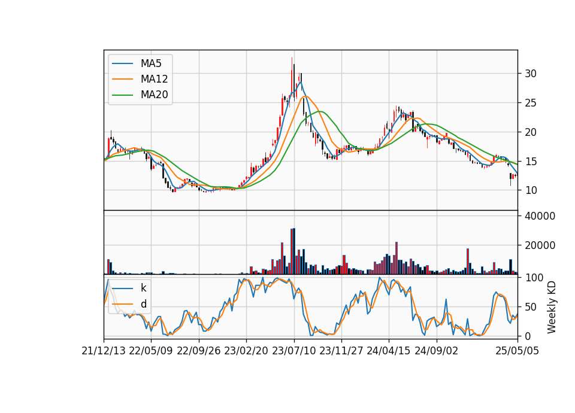This screenshot has height=413, width=575.
Task: Click the green MA20 legend line sample
Action: (x=122, y=95)
